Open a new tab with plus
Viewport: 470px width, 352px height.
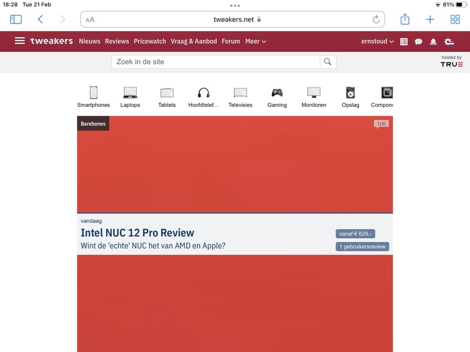point(430,19)
